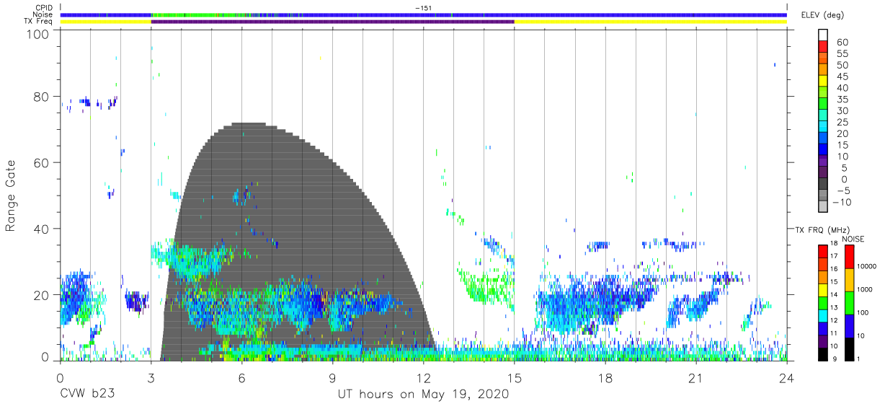
Task: Click the "100" tick on the Range Gate axis
Action: click(37, 34)
